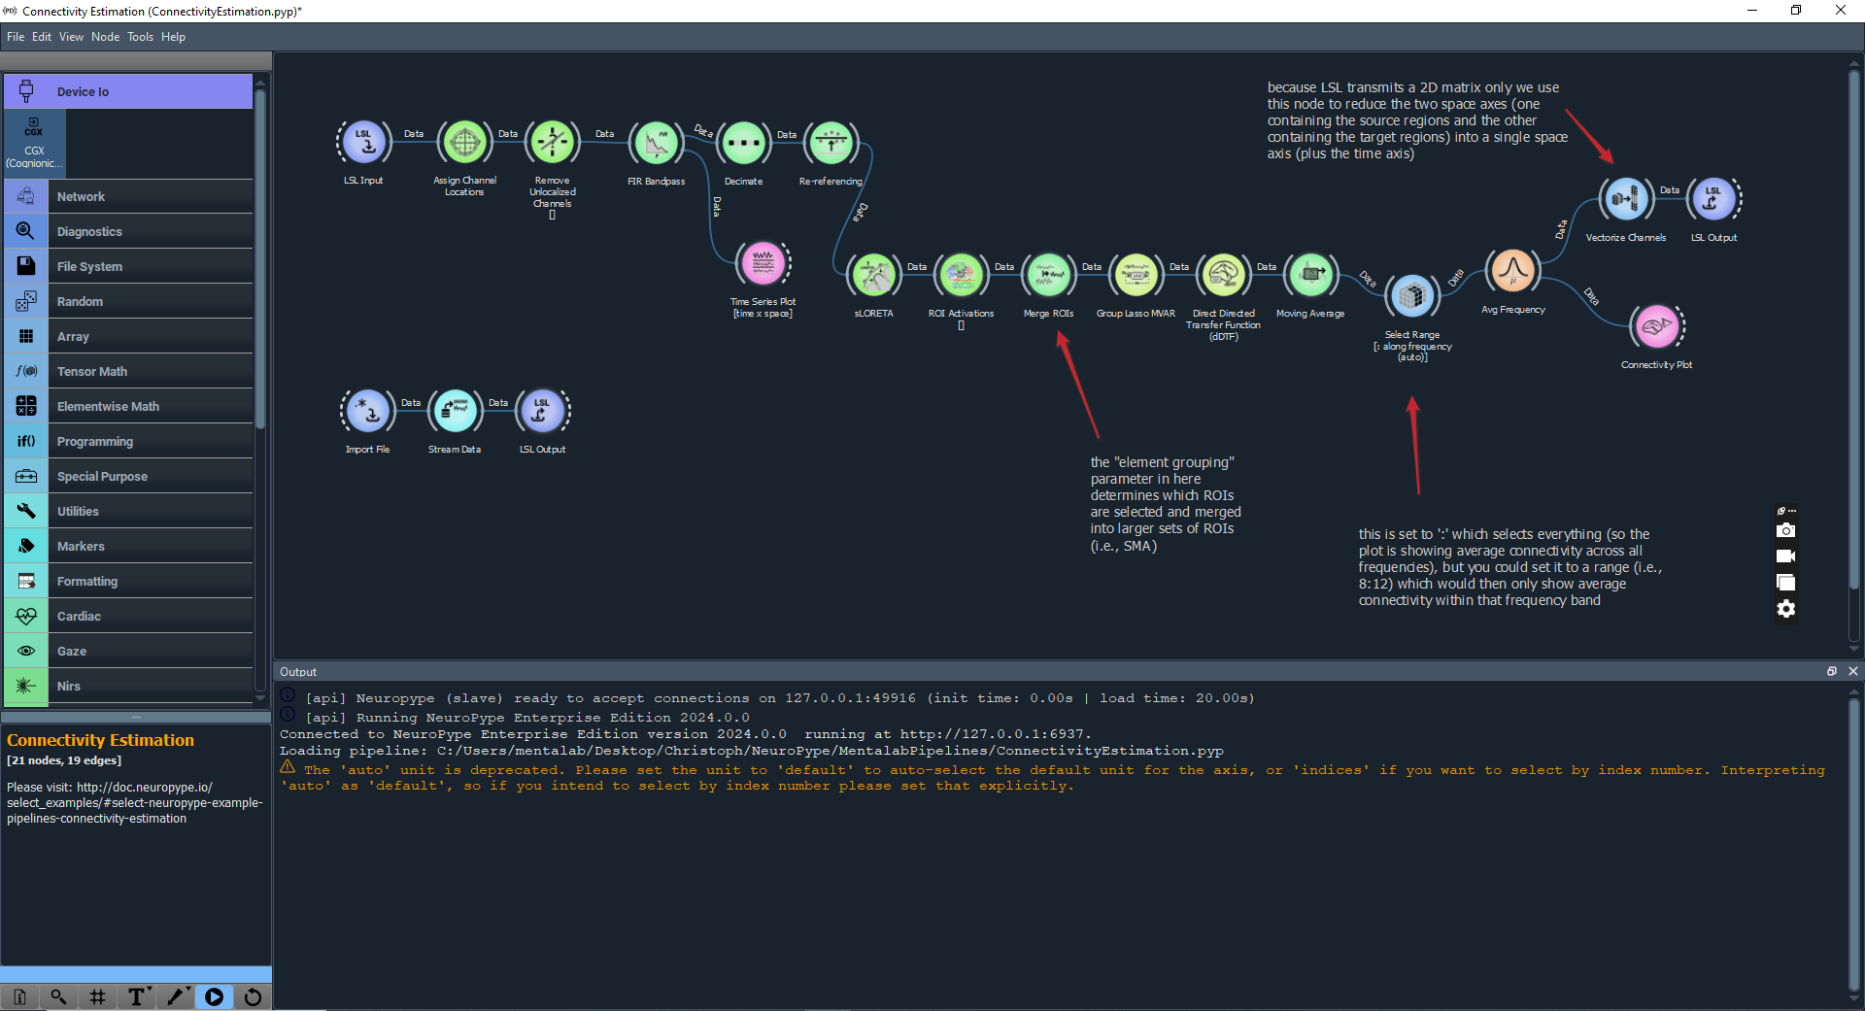The height and width of the screenshot is (1011, 1865).
Task: Open canvas settings gear icon
Action: [1785, 609]
